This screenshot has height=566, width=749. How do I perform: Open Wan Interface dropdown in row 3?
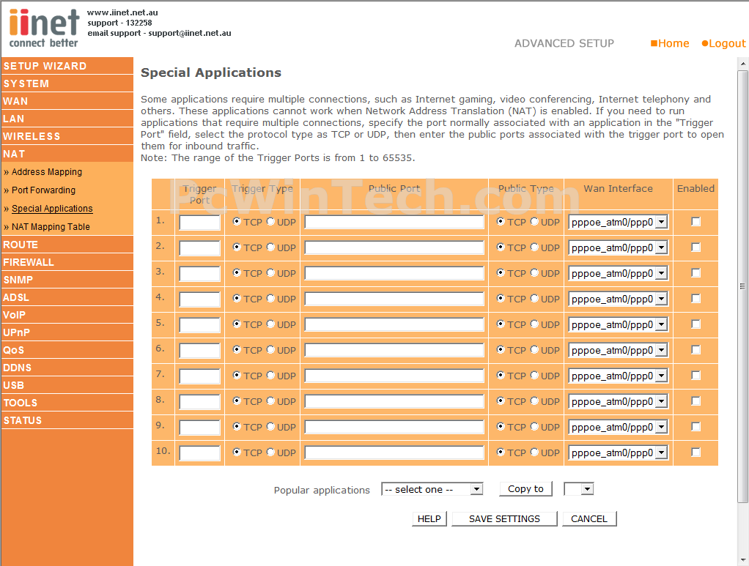point(618,273)
